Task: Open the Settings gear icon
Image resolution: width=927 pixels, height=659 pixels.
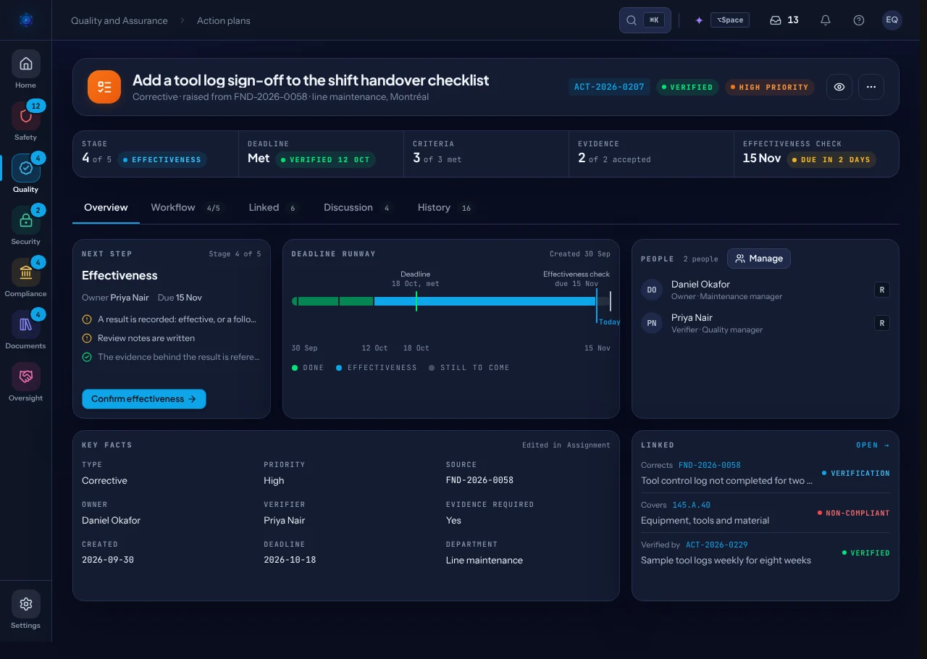Action: 26,604
